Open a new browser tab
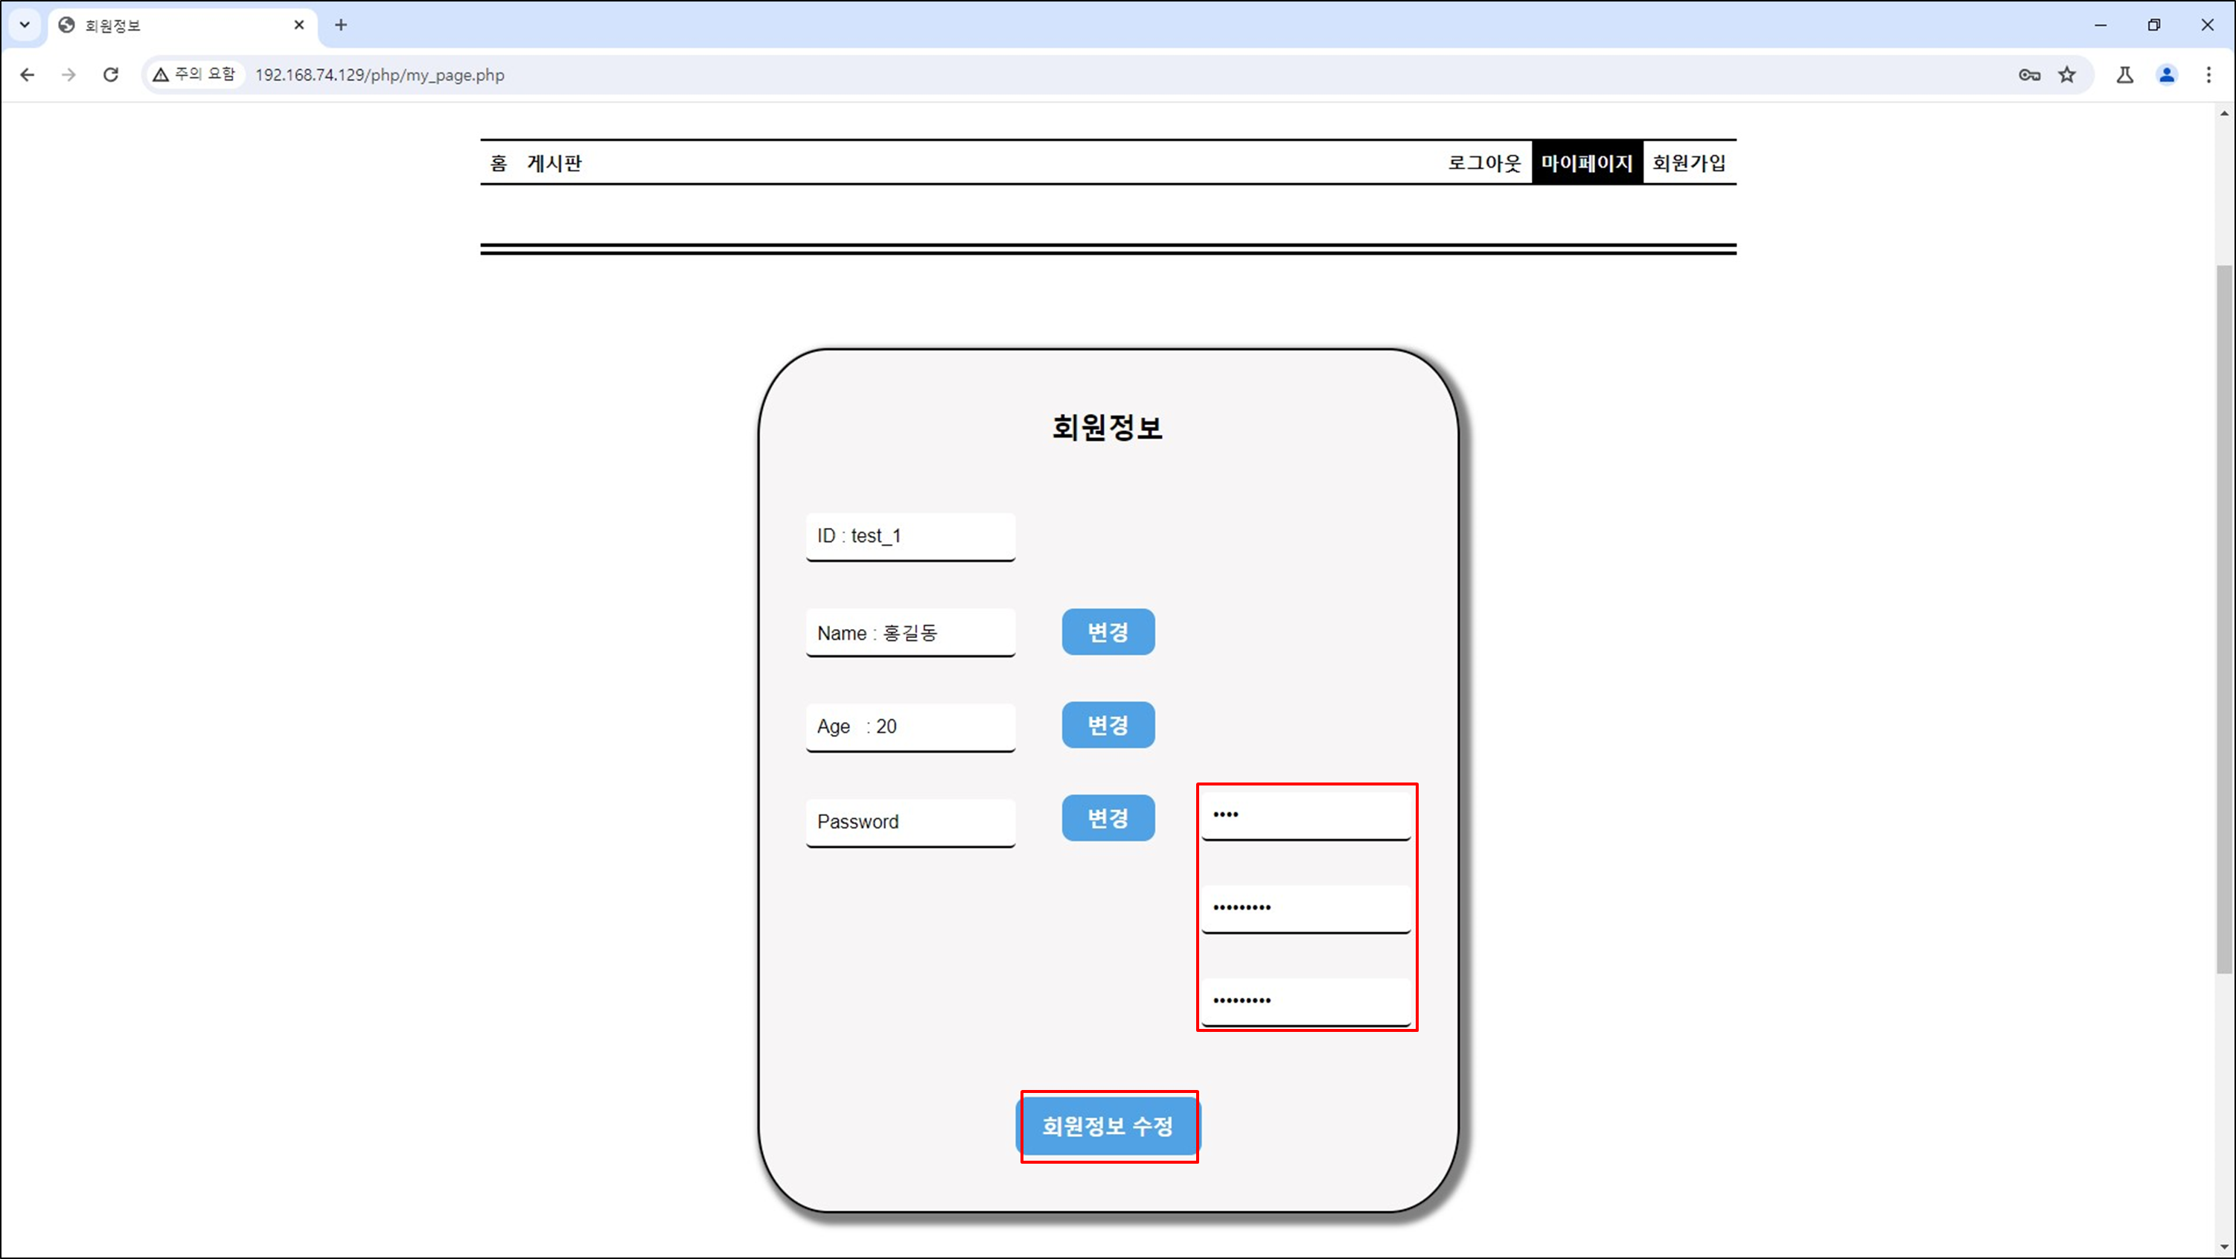The height and width of the screenshot is (1259, 2236). tap(340, 25)
